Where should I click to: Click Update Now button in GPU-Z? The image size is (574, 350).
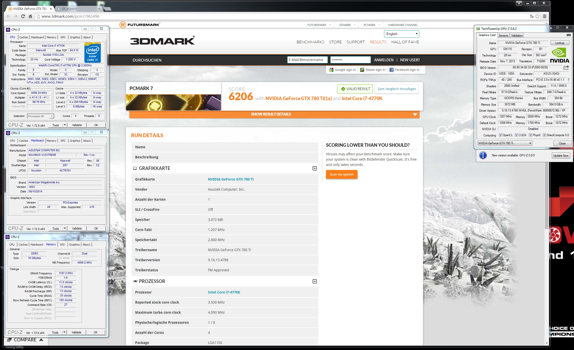pos(561,156)
